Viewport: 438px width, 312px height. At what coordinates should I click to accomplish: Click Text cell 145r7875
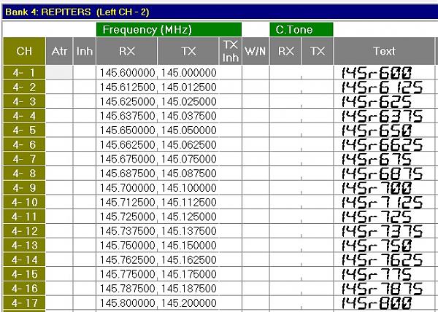tap(384, 288)
